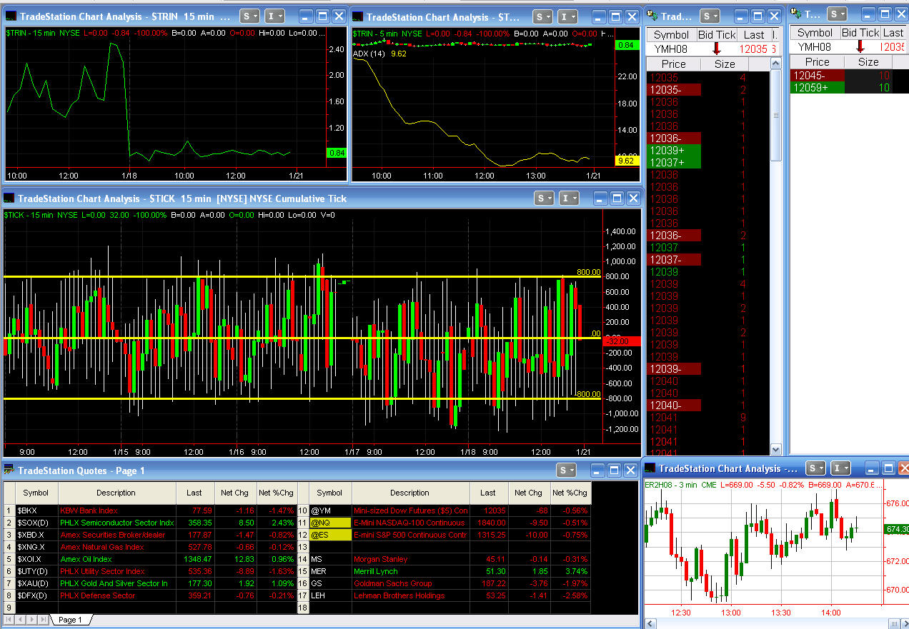909x629 pixels.
Task: Click the red 32.00 value label in TICK chart
Action: pyautogui.click(x=622, y=341)
